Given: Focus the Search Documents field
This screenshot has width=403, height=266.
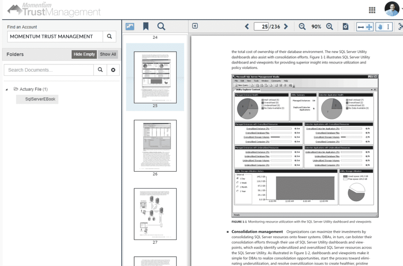Looking at the screenshot, I should pyautogui.click(x=49, y=70).
